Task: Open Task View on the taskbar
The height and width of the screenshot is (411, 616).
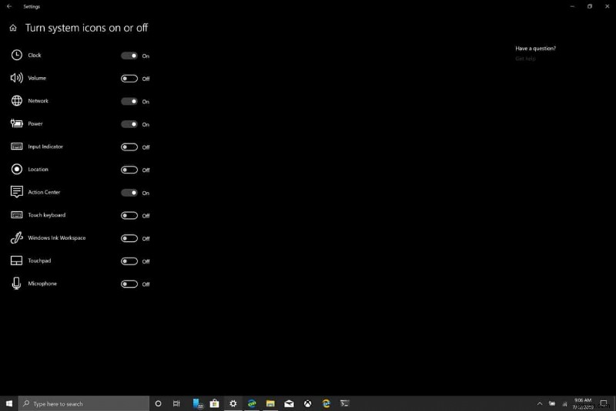Action: click(x=176, y=403)
